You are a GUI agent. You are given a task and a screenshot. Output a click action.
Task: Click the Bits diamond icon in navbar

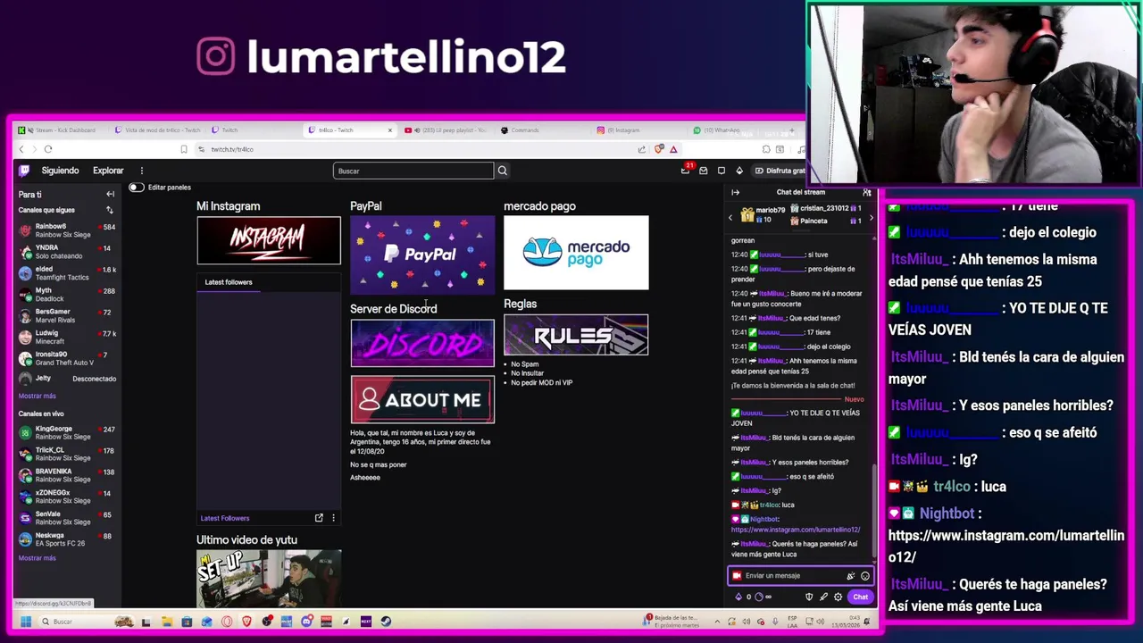[739, 171]
